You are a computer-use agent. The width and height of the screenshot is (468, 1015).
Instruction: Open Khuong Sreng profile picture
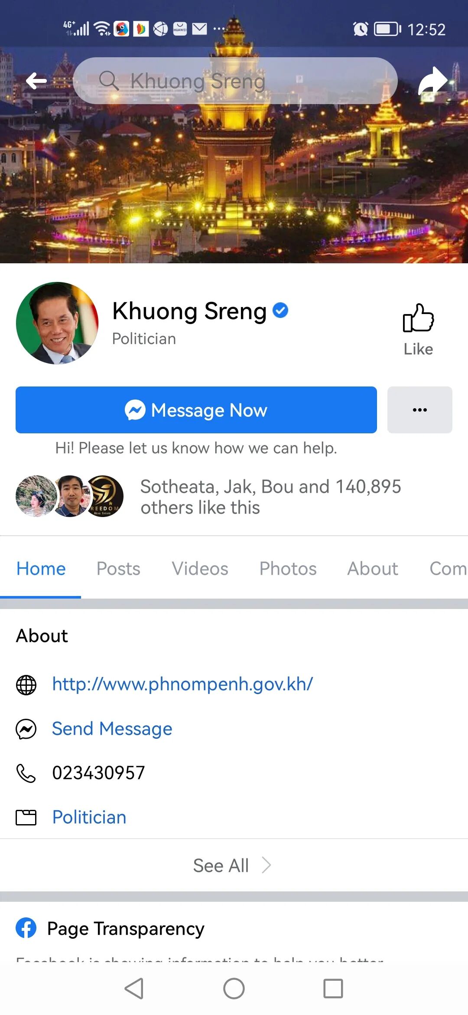point(57,323)
